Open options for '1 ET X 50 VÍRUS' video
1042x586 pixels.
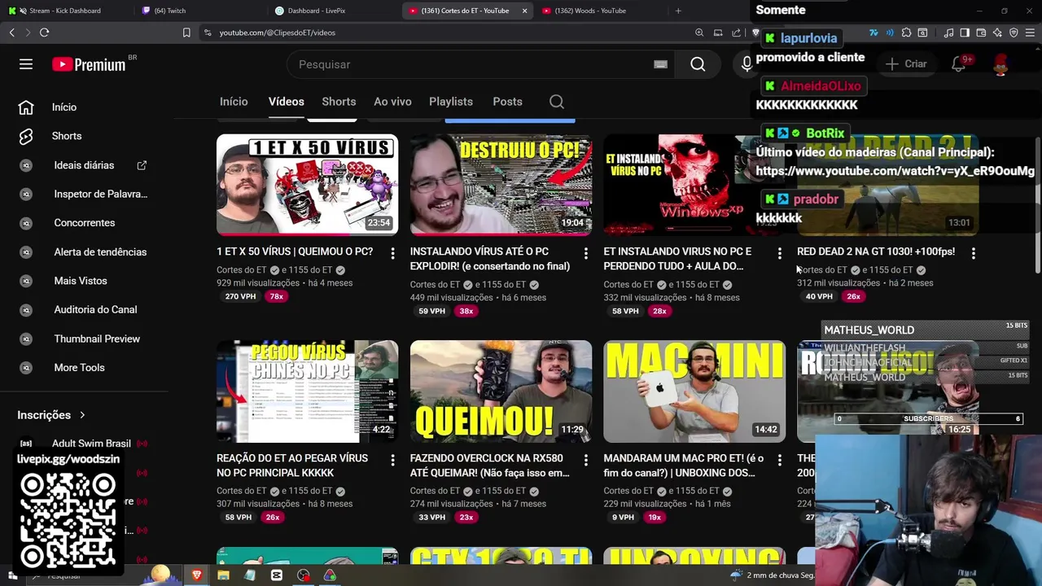(x=392, y=253)
